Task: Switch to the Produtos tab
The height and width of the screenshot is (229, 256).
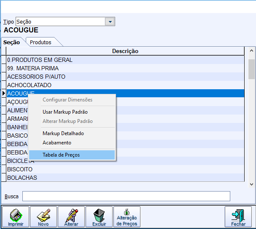Action: click(x=41, y=42)
